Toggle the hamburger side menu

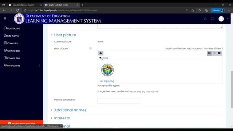pos(5,19)
